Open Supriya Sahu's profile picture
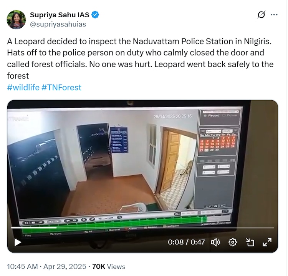288x276 pixels. click(x=16, y=20)
